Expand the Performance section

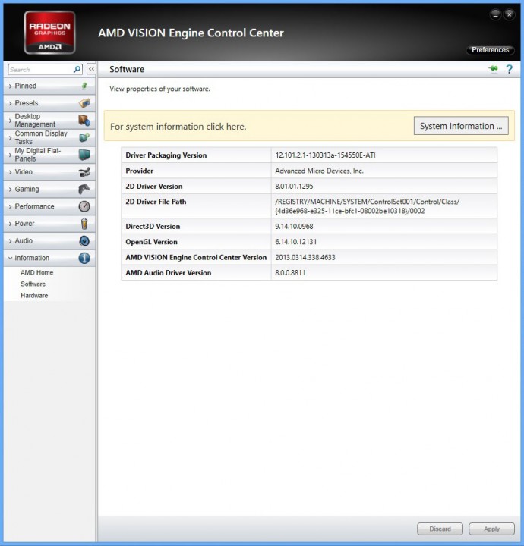point(49,206)
